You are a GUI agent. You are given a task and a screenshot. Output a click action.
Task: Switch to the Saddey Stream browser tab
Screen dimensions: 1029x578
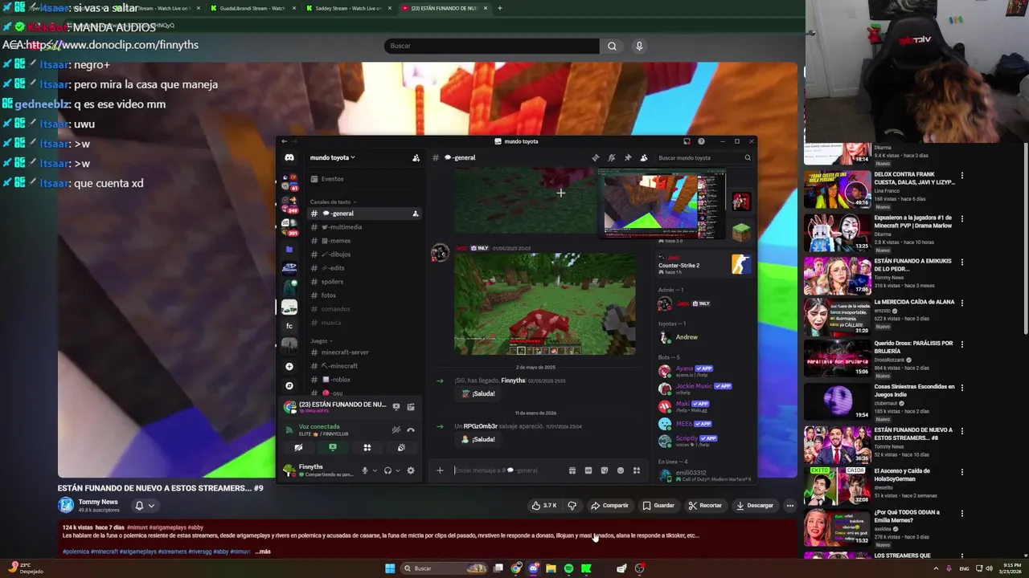[348, 8]
